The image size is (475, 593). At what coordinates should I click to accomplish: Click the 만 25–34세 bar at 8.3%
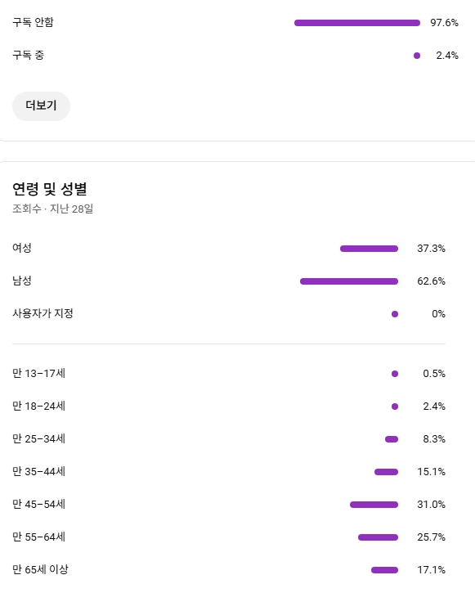click(x=392, y=439)
